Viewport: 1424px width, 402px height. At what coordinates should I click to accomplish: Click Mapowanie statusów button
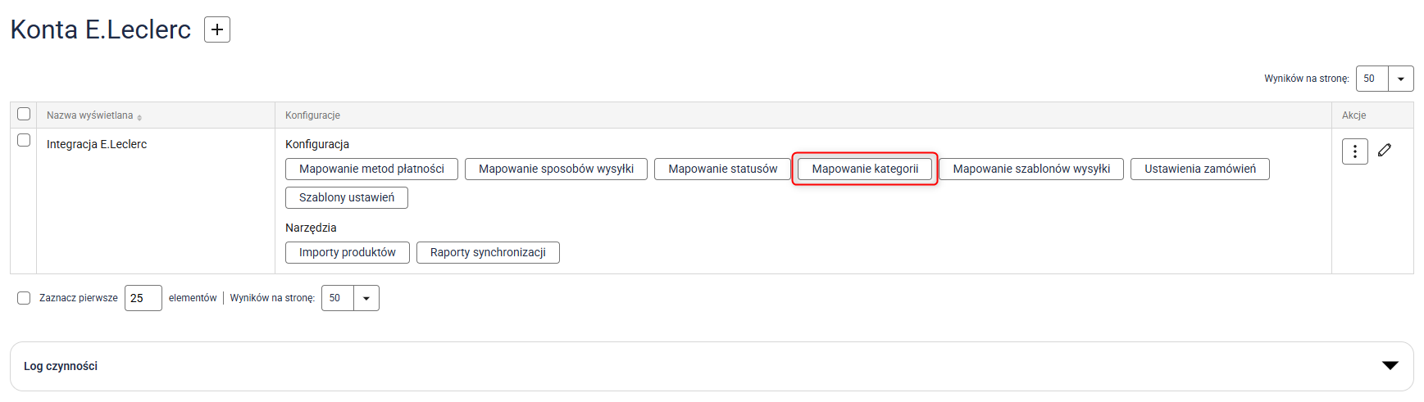(722, 169)
